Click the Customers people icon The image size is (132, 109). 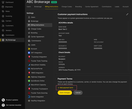click(x=3, y=26)
